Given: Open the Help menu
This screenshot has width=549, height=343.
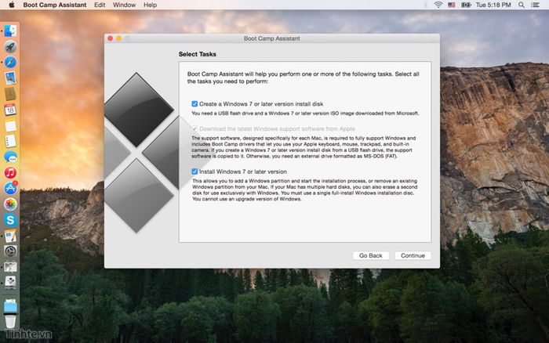Looking at the screenshot, I should coord(151,5).
